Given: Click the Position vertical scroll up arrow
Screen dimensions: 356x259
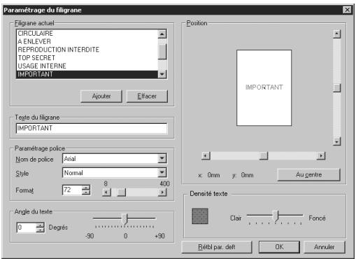Looking at the screenshot, I should coord(337,34).
